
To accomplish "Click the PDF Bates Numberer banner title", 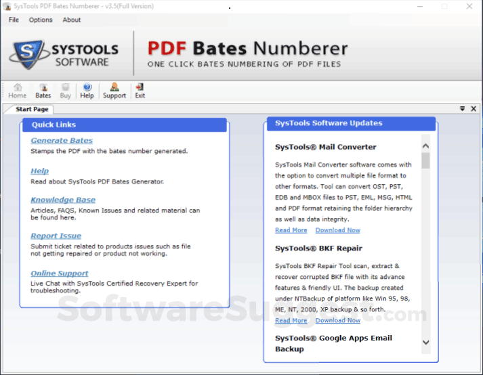I will (x=248, y=48).
